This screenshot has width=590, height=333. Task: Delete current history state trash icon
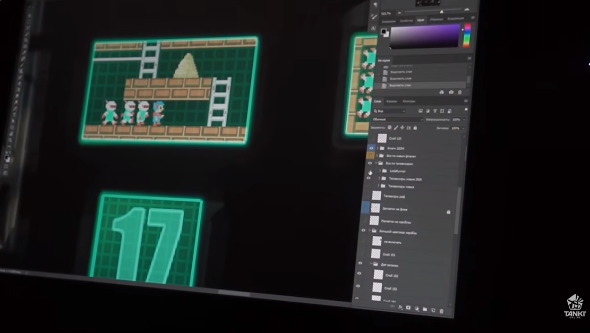pyautogui.click(x=459, y=92)
